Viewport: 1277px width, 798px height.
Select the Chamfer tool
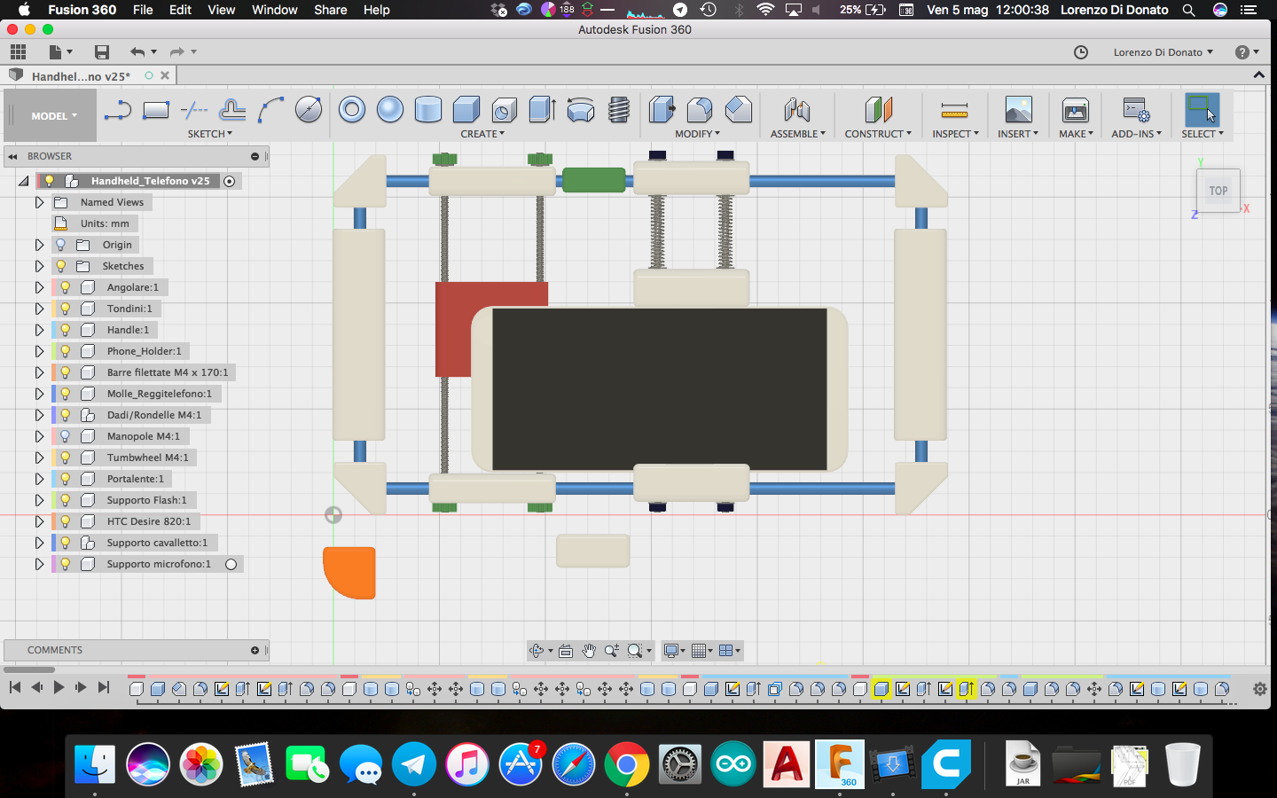point(738,110)
